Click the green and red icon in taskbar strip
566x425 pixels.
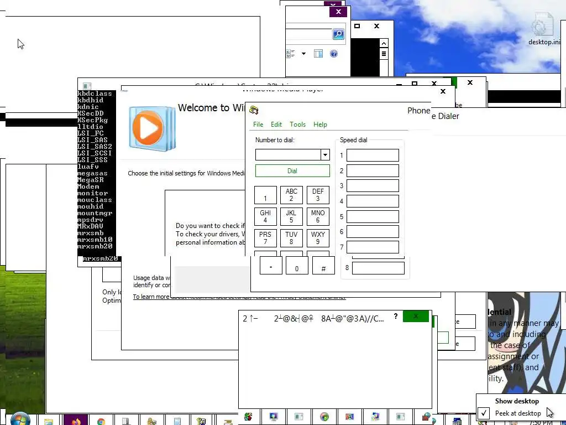click(248, 417)
